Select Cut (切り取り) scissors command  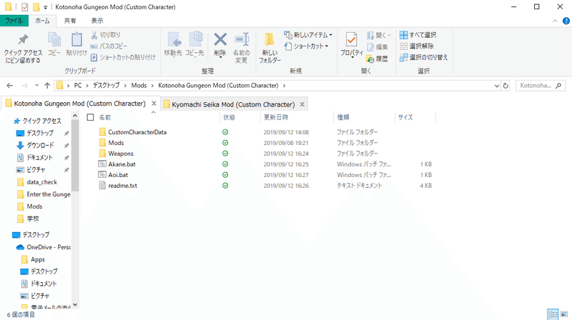point(105,35)
